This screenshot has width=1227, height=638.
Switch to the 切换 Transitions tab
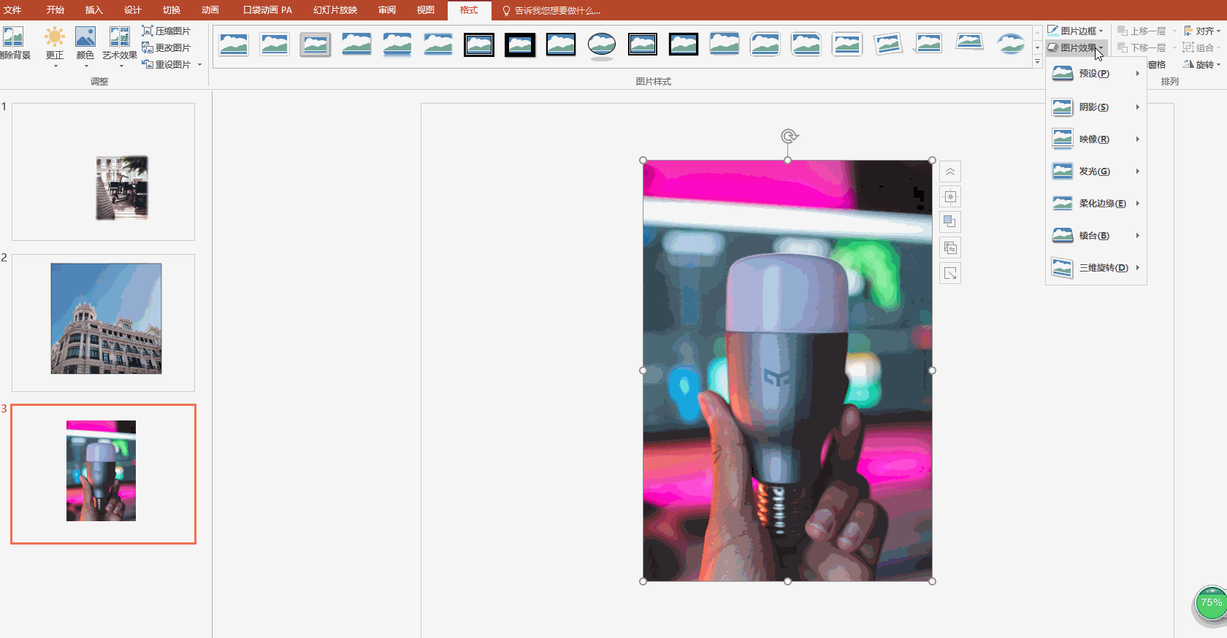click(171, 10)
